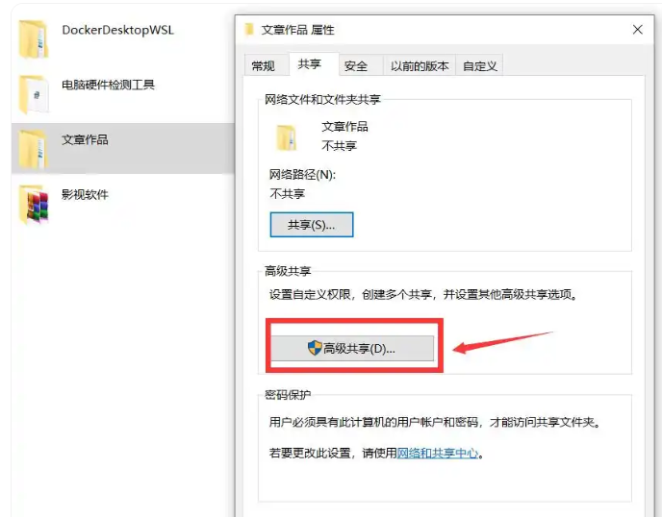This screenshot has width=662, height=517.
Task: Click the 文章作品 folder icon in the sharing section
Action: pyautogui.click(x=286, y=137)
